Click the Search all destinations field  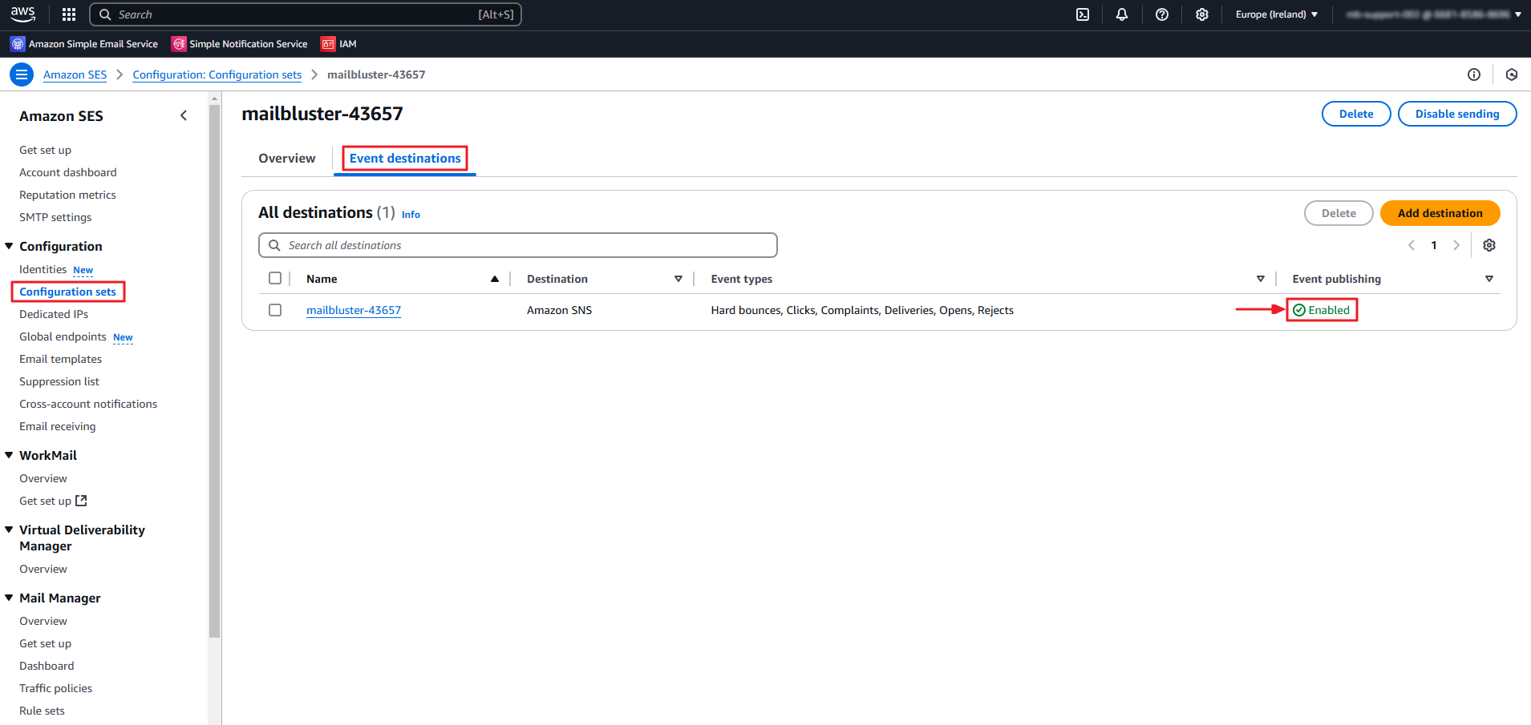pos(517,245)
